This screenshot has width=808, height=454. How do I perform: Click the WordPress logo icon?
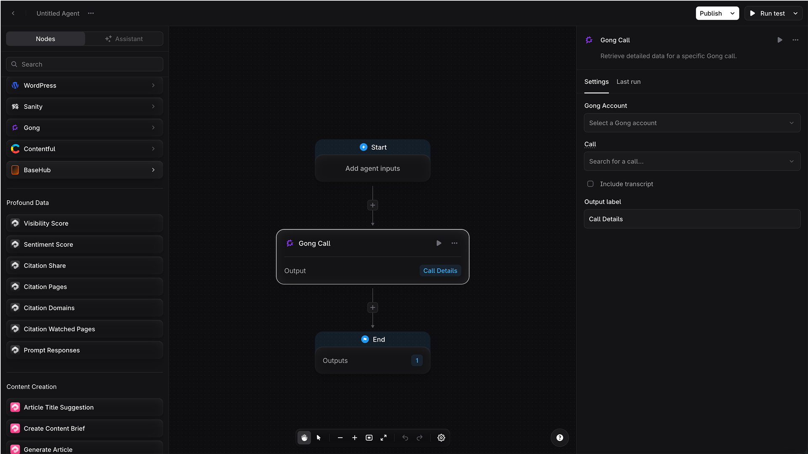(x=15, y=85)
